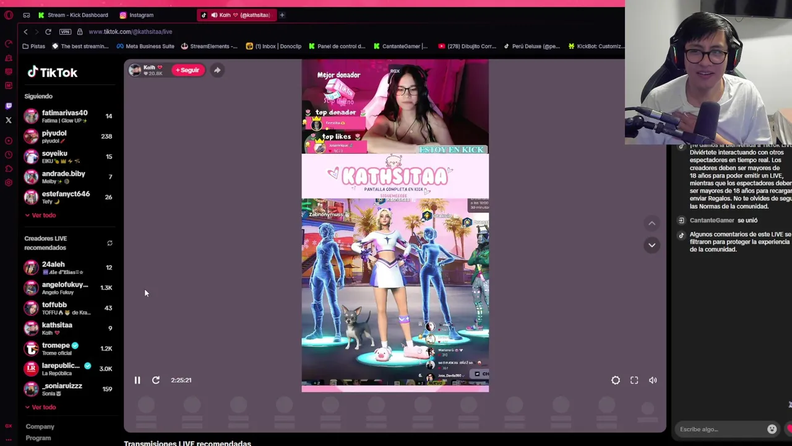Pause the live stream playback
The height and width of the screenshot is (446, 792).
tap(137, 380)
